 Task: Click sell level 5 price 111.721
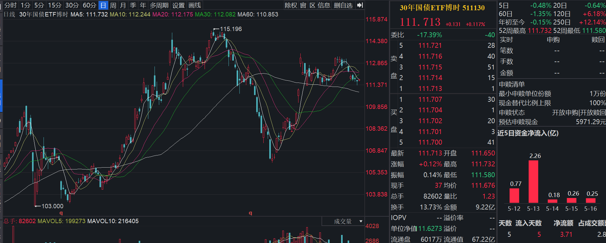[x=430, y=46]
